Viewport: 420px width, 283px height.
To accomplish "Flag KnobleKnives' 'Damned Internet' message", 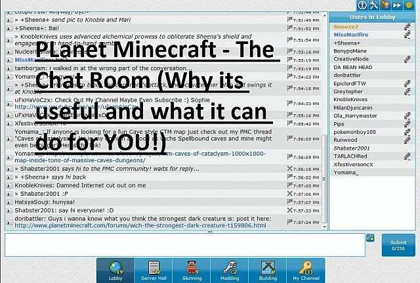I will 289,185.
